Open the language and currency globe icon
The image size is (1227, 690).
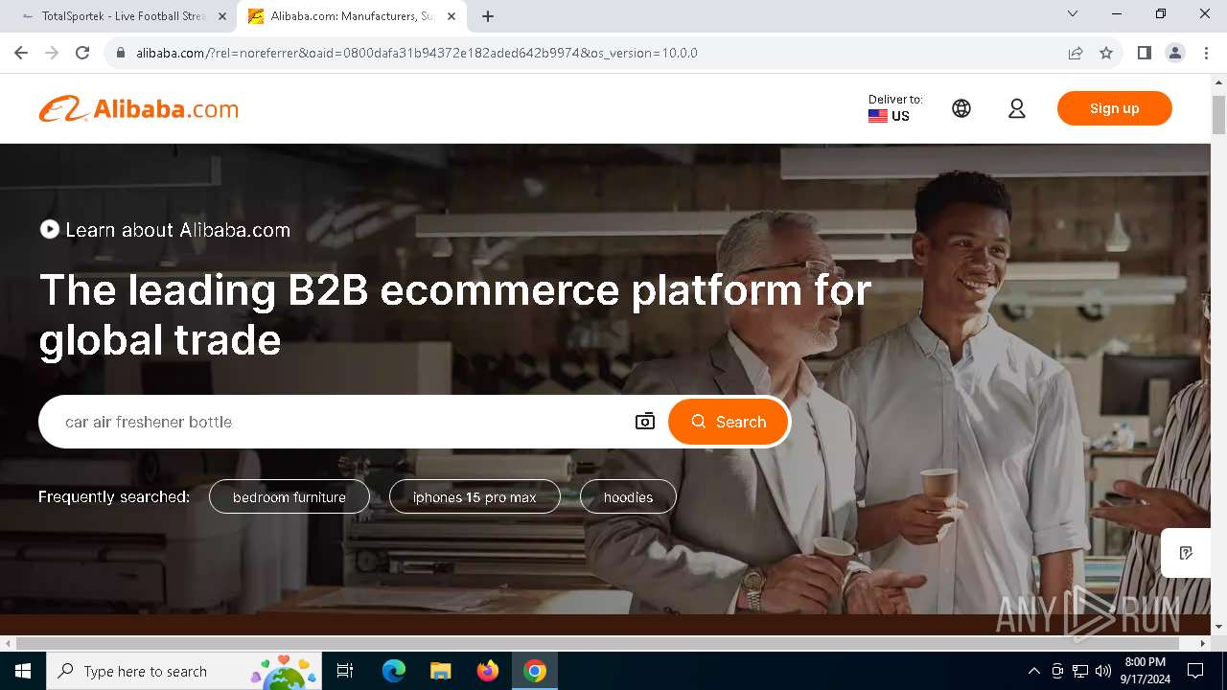tap(961, 108)
